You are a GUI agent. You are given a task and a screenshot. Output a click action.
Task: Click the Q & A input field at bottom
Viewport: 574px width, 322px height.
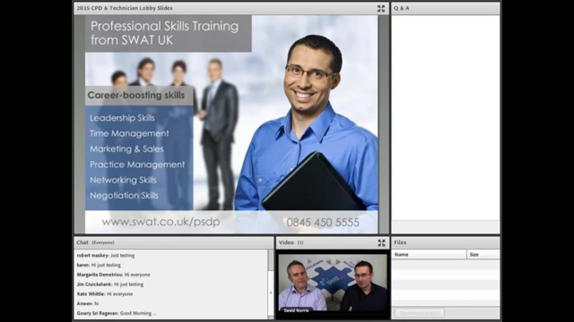point(445,227)
